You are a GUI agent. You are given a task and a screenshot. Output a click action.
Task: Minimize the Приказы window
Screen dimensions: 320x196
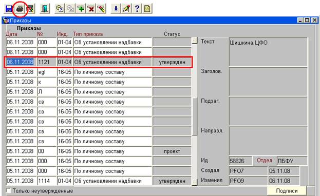(x=300, y=21)
